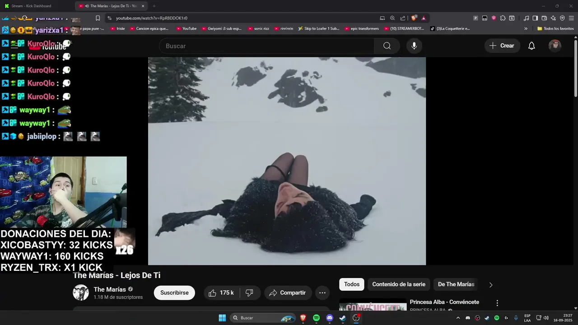Switch to Stream - Kick Dashboard tab
This screenshot has height=325, width=578.
tap(32, 6)
